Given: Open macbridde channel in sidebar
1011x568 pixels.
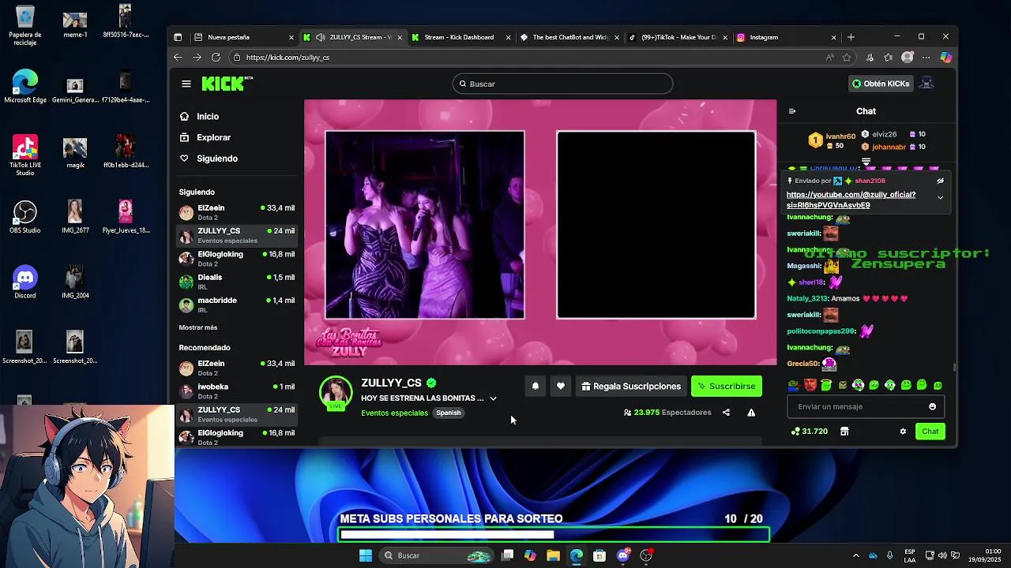Looking at the screenshot, I should point(237,305).
